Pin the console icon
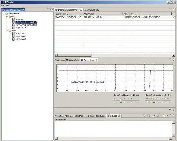 point(153,116)
